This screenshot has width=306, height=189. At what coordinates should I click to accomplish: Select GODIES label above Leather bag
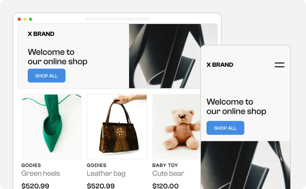(x=97, y=165)
